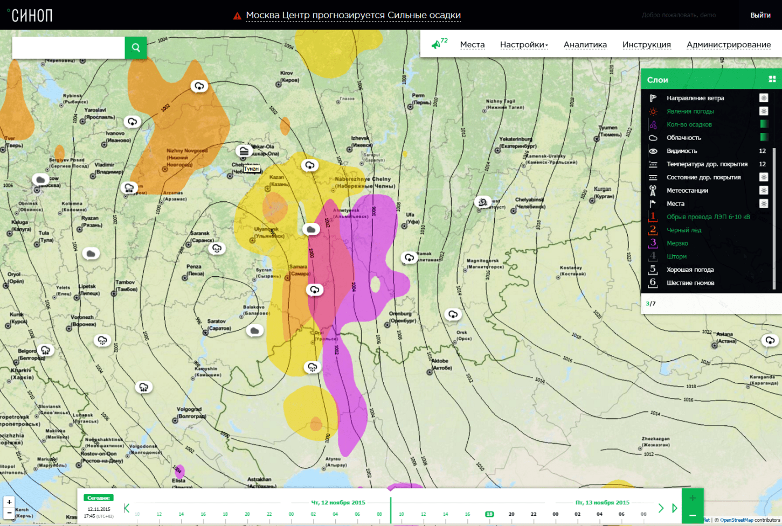Click the gray number 4 scenario icon
Viewport: 782px width, 526px height.
(653, 256)
